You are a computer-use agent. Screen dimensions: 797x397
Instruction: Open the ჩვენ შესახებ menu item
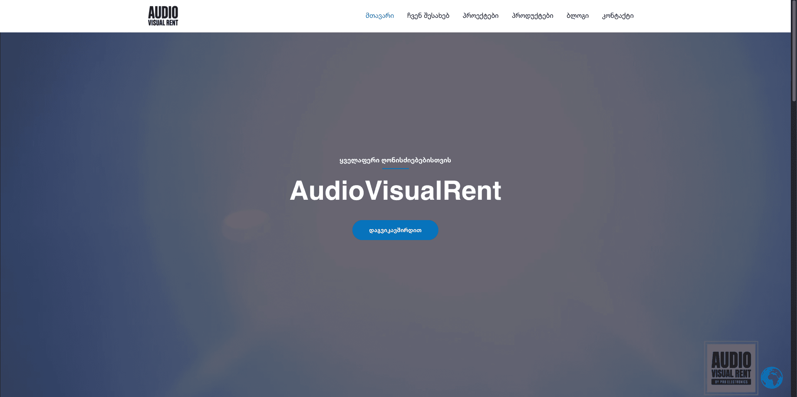pos(428,16)
